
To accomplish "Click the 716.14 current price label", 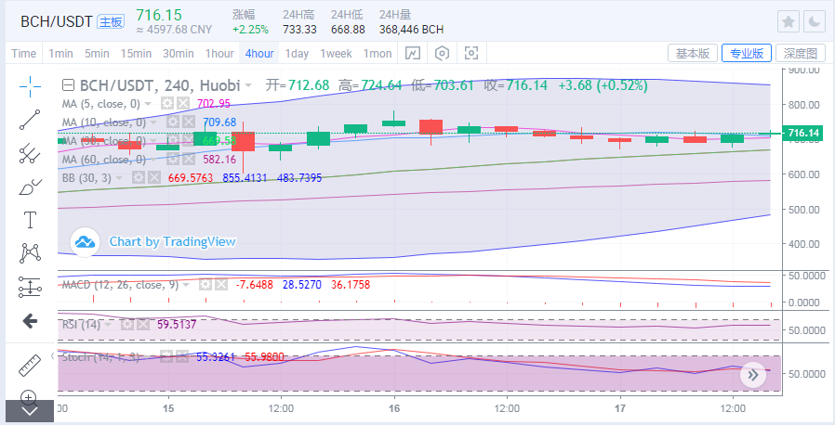I will (803, 133).
